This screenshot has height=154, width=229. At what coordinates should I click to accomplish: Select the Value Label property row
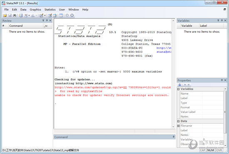202,112
